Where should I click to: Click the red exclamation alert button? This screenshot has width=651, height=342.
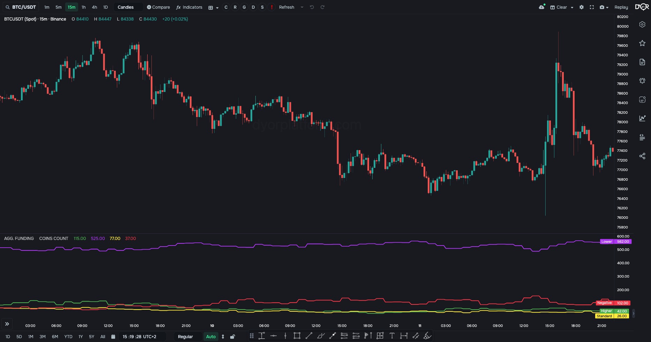click(x=272, y=7)
